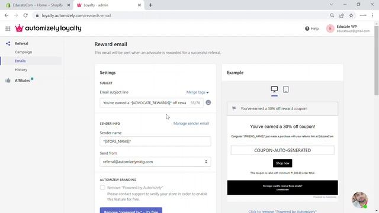Open the Affiliates sidebar section
The height and width of the screenshot is (213, 379).
coord(23,80)
